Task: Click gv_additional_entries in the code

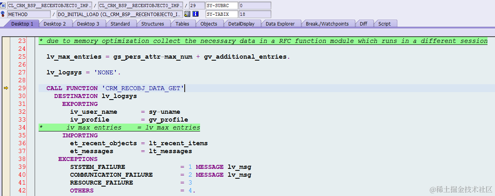Action: [245, 57]
